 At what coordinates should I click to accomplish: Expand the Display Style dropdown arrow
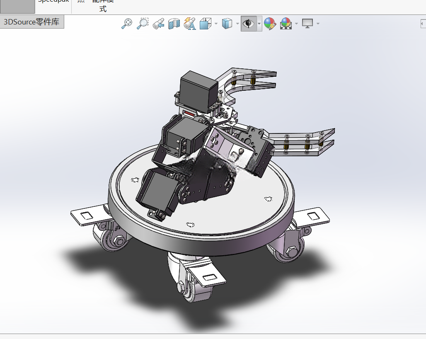[x=237, y=24]
